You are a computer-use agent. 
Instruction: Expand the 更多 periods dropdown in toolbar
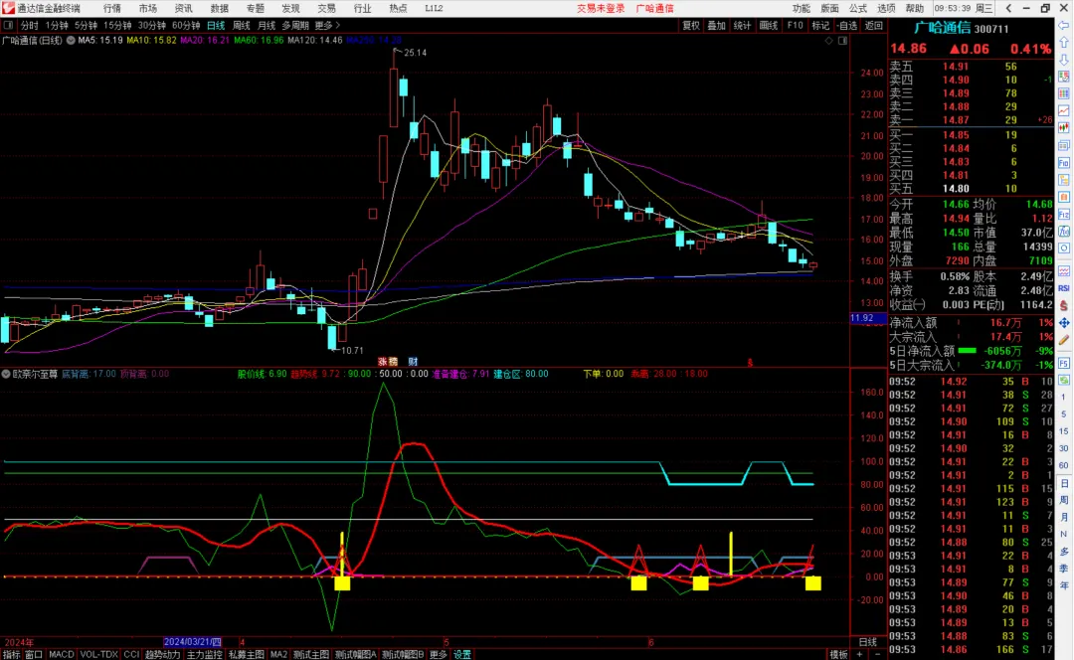tap(327, 25)
